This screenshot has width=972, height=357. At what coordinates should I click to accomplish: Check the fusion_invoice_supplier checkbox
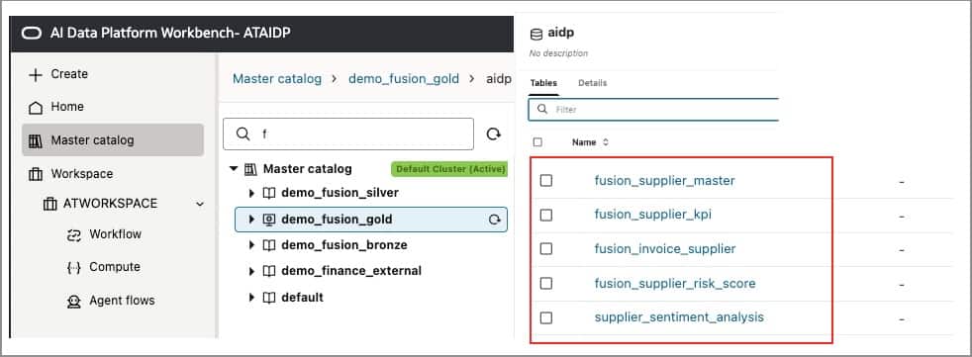click(x=545, y=248)
